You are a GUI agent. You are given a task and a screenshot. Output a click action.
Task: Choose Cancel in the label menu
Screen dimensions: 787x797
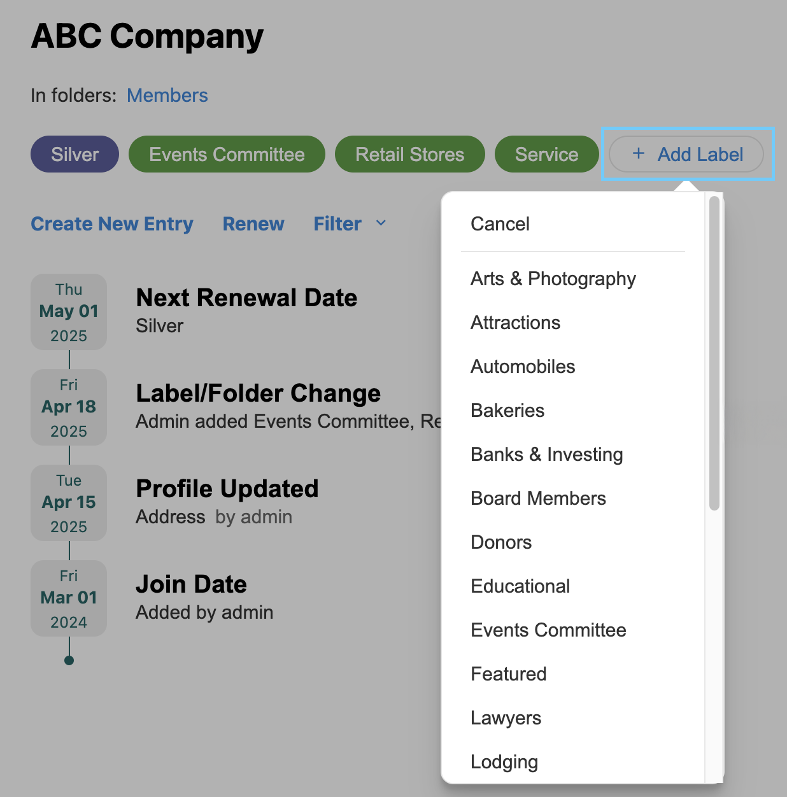500,224
